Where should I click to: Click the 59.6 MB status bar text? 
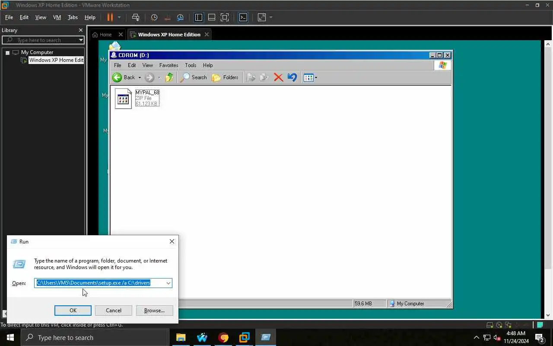coord(363,304)
